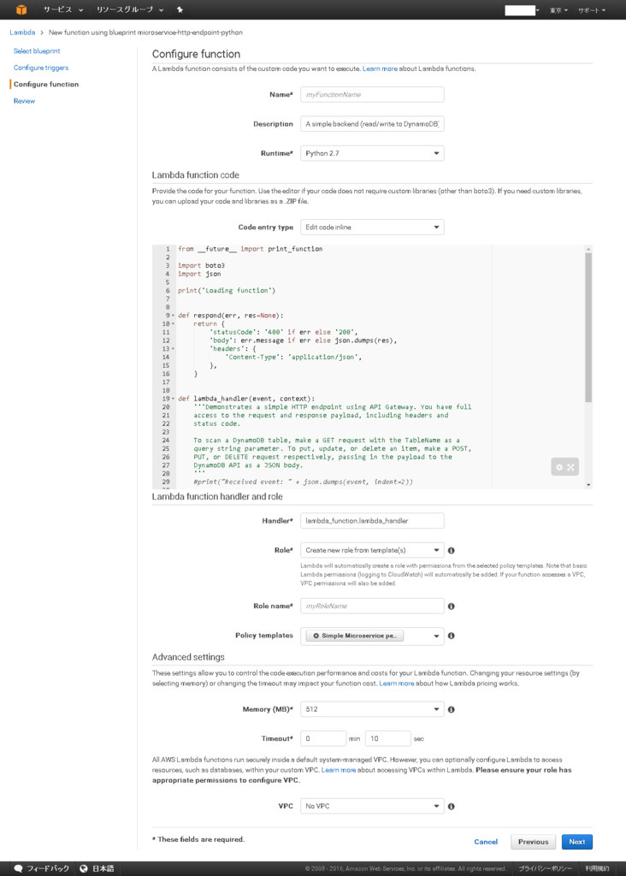The width and height of the screenshot is (626, 876).
Task: Click code editor scroll down arrow
Action: point(588,485)
